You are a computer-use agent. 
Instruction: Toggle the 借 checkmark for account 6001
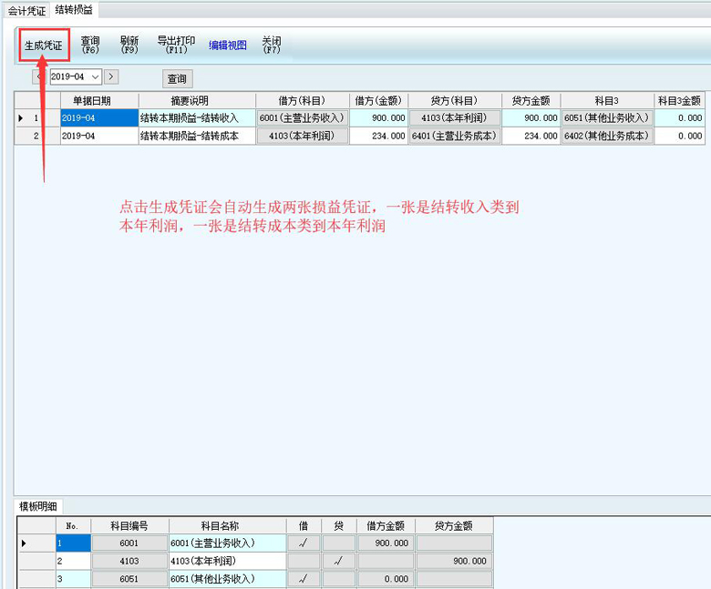tap(304, 543)
